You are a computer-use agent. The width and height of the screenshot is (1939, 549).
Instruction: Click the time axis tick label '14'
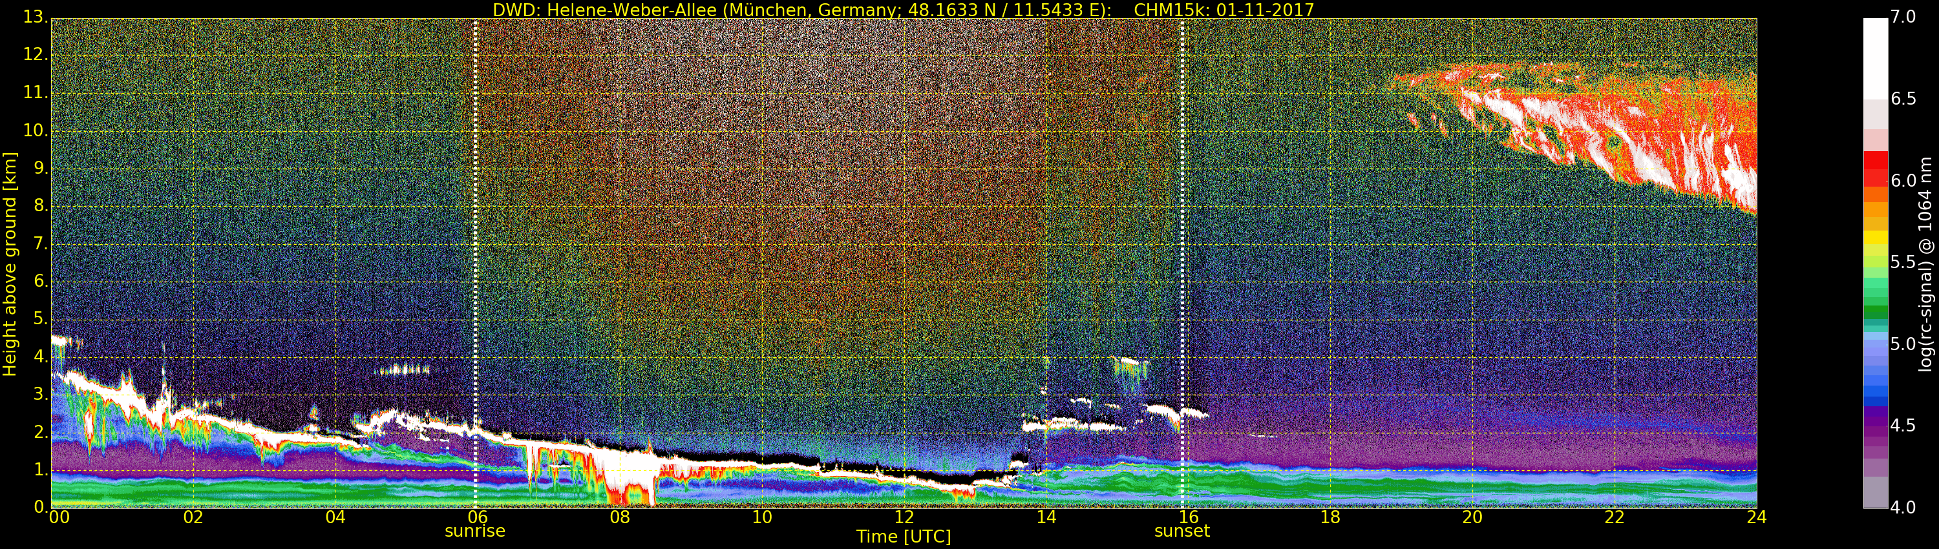tap(1046, 517)
